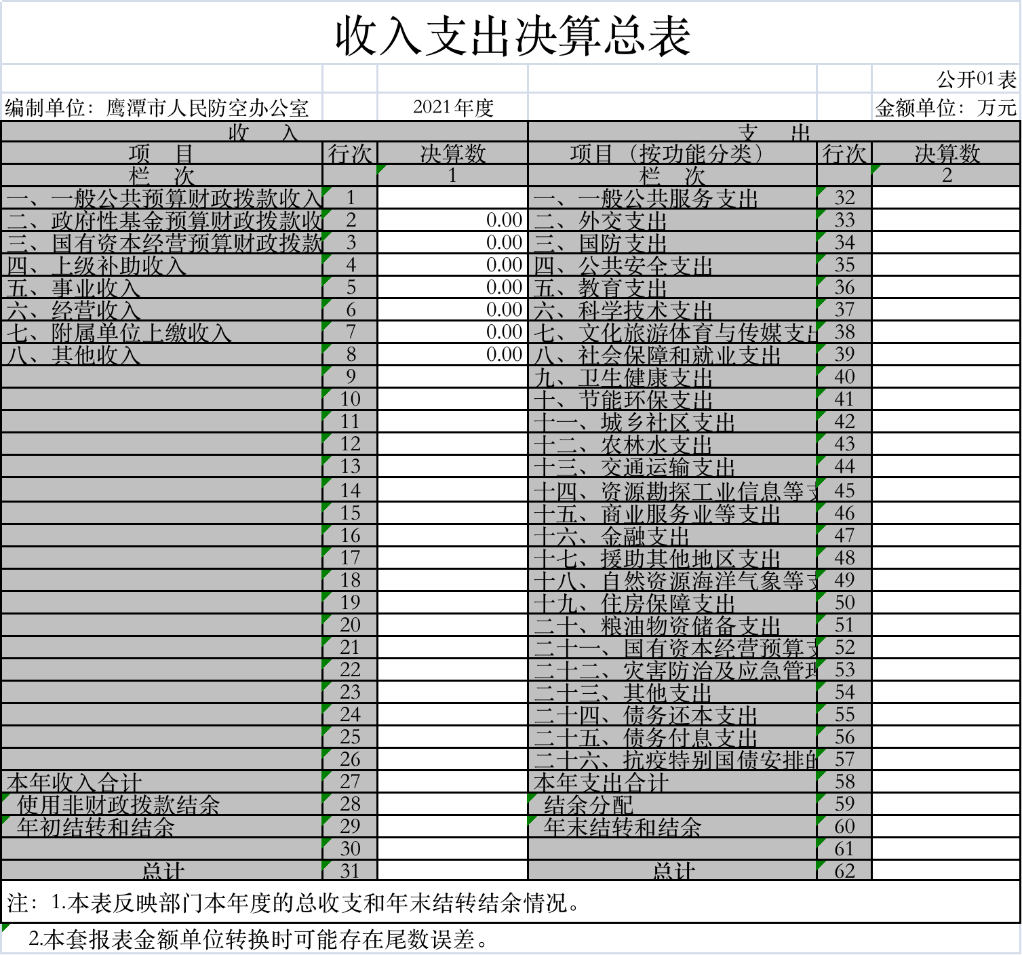The width and height of the screenshot is (1022, 955).
Task: Select 七、附属单位上缴收入 cell
Action: click(x=162, y=332)
